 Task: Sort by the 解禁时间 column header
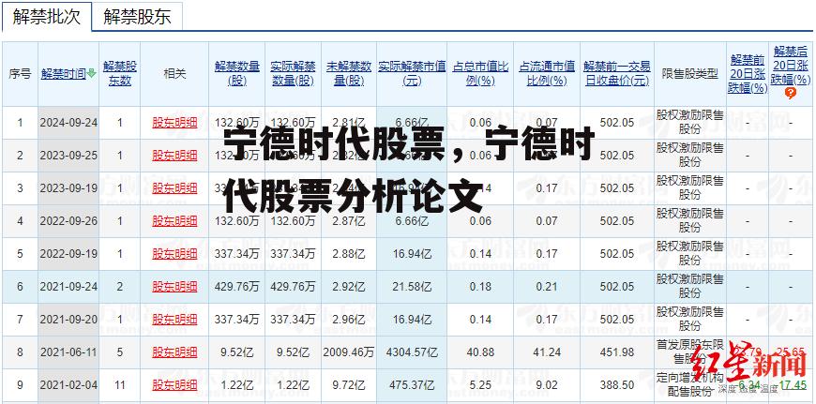[x=64, y=74]
